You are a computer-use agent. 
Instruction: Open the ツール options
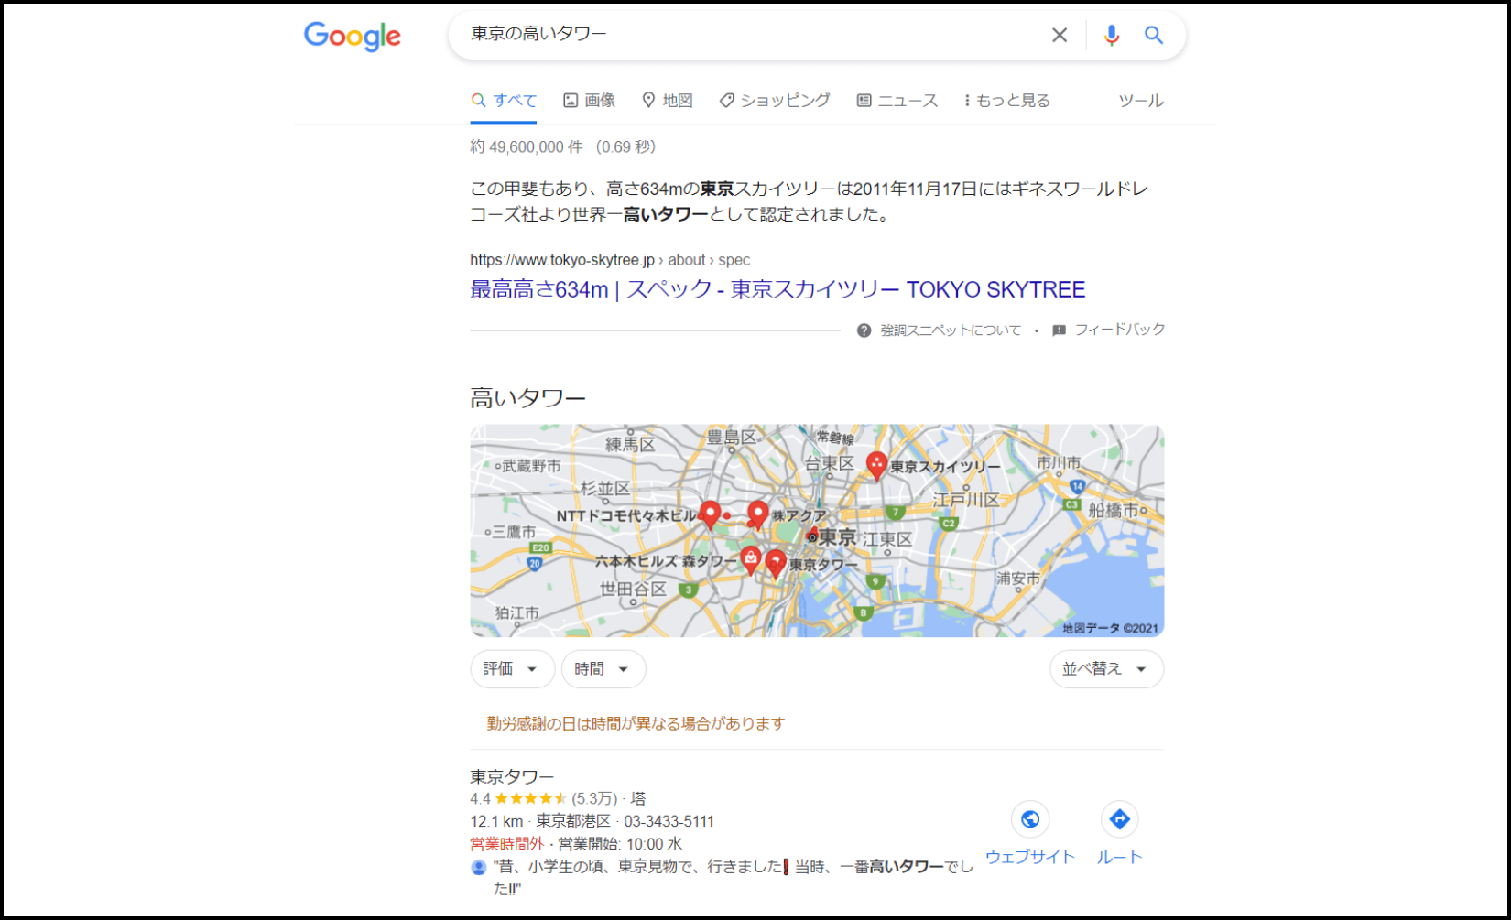[x=1141, y=101]
